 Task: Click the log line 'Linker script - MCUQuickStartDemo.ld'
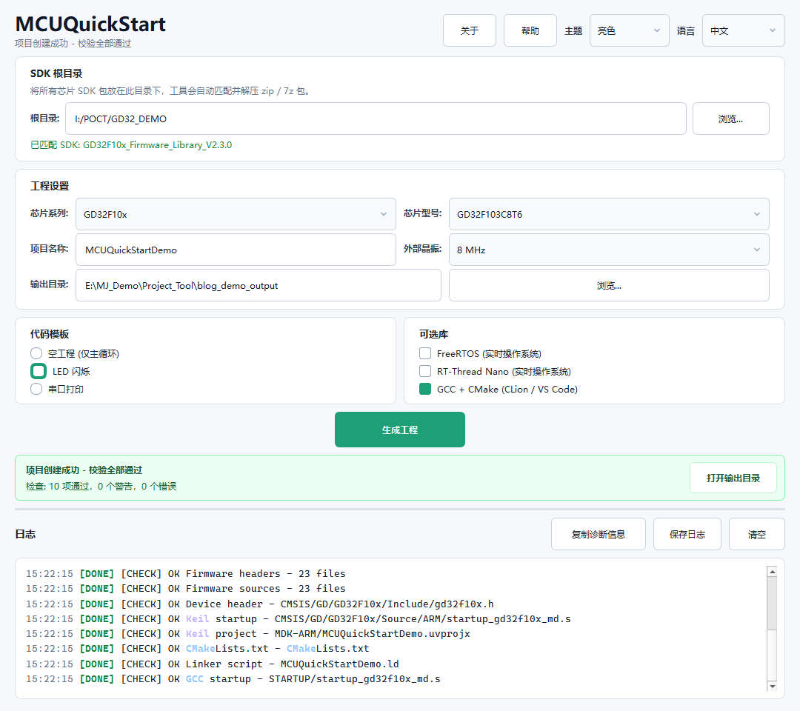213,664
